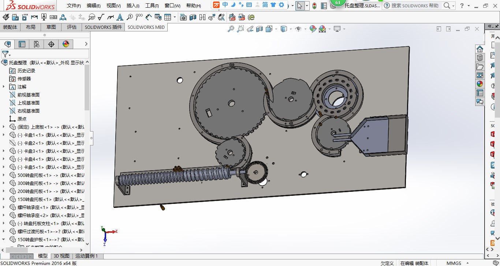
Task: Expand the 500转盘托板<1> component node
Action: [x=4, y=175]
